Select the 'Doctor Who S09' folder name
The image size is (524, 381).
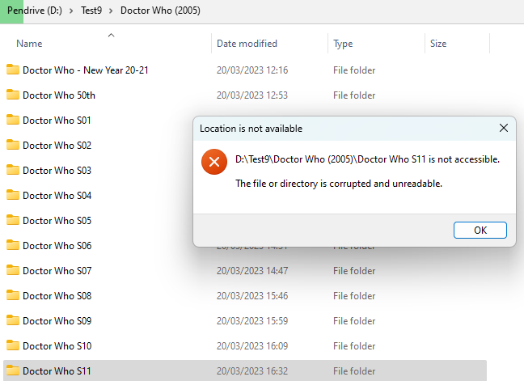pyautogui.click(x=57, y=321)
